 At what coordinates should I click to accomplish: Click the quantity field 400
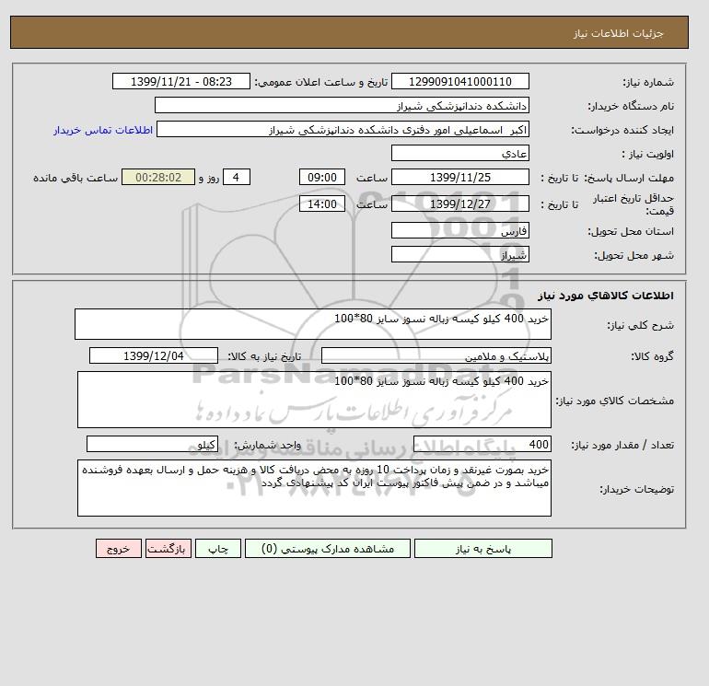pyautogui.click(x=482, y=445)
